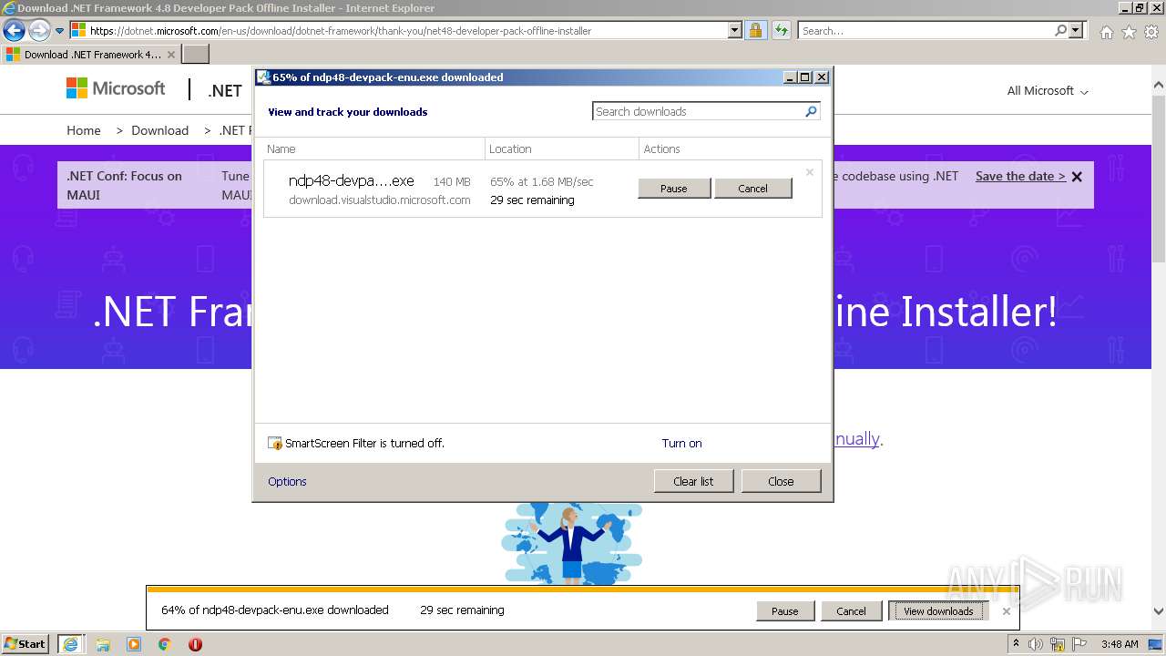Pause the download in downloads dialog
Screen dimensions: 1166x656
674,189
